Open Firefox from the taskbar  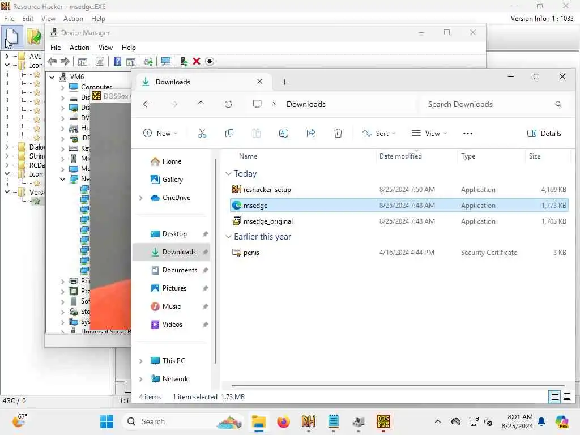283,421
